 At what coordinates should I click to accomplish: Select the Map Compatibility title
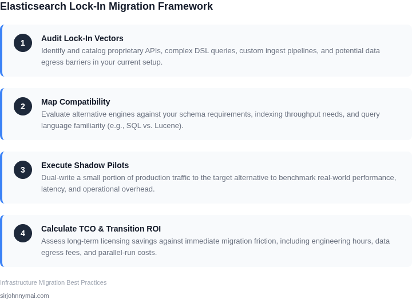point(76,102)
